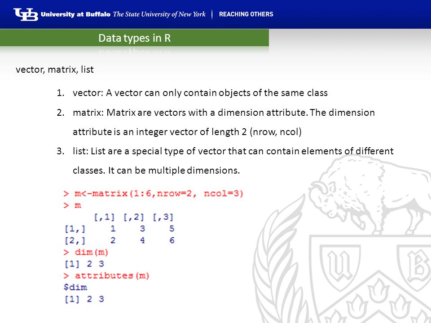Click the line starting 'list: List are a special type'

(x=233, y=151)
